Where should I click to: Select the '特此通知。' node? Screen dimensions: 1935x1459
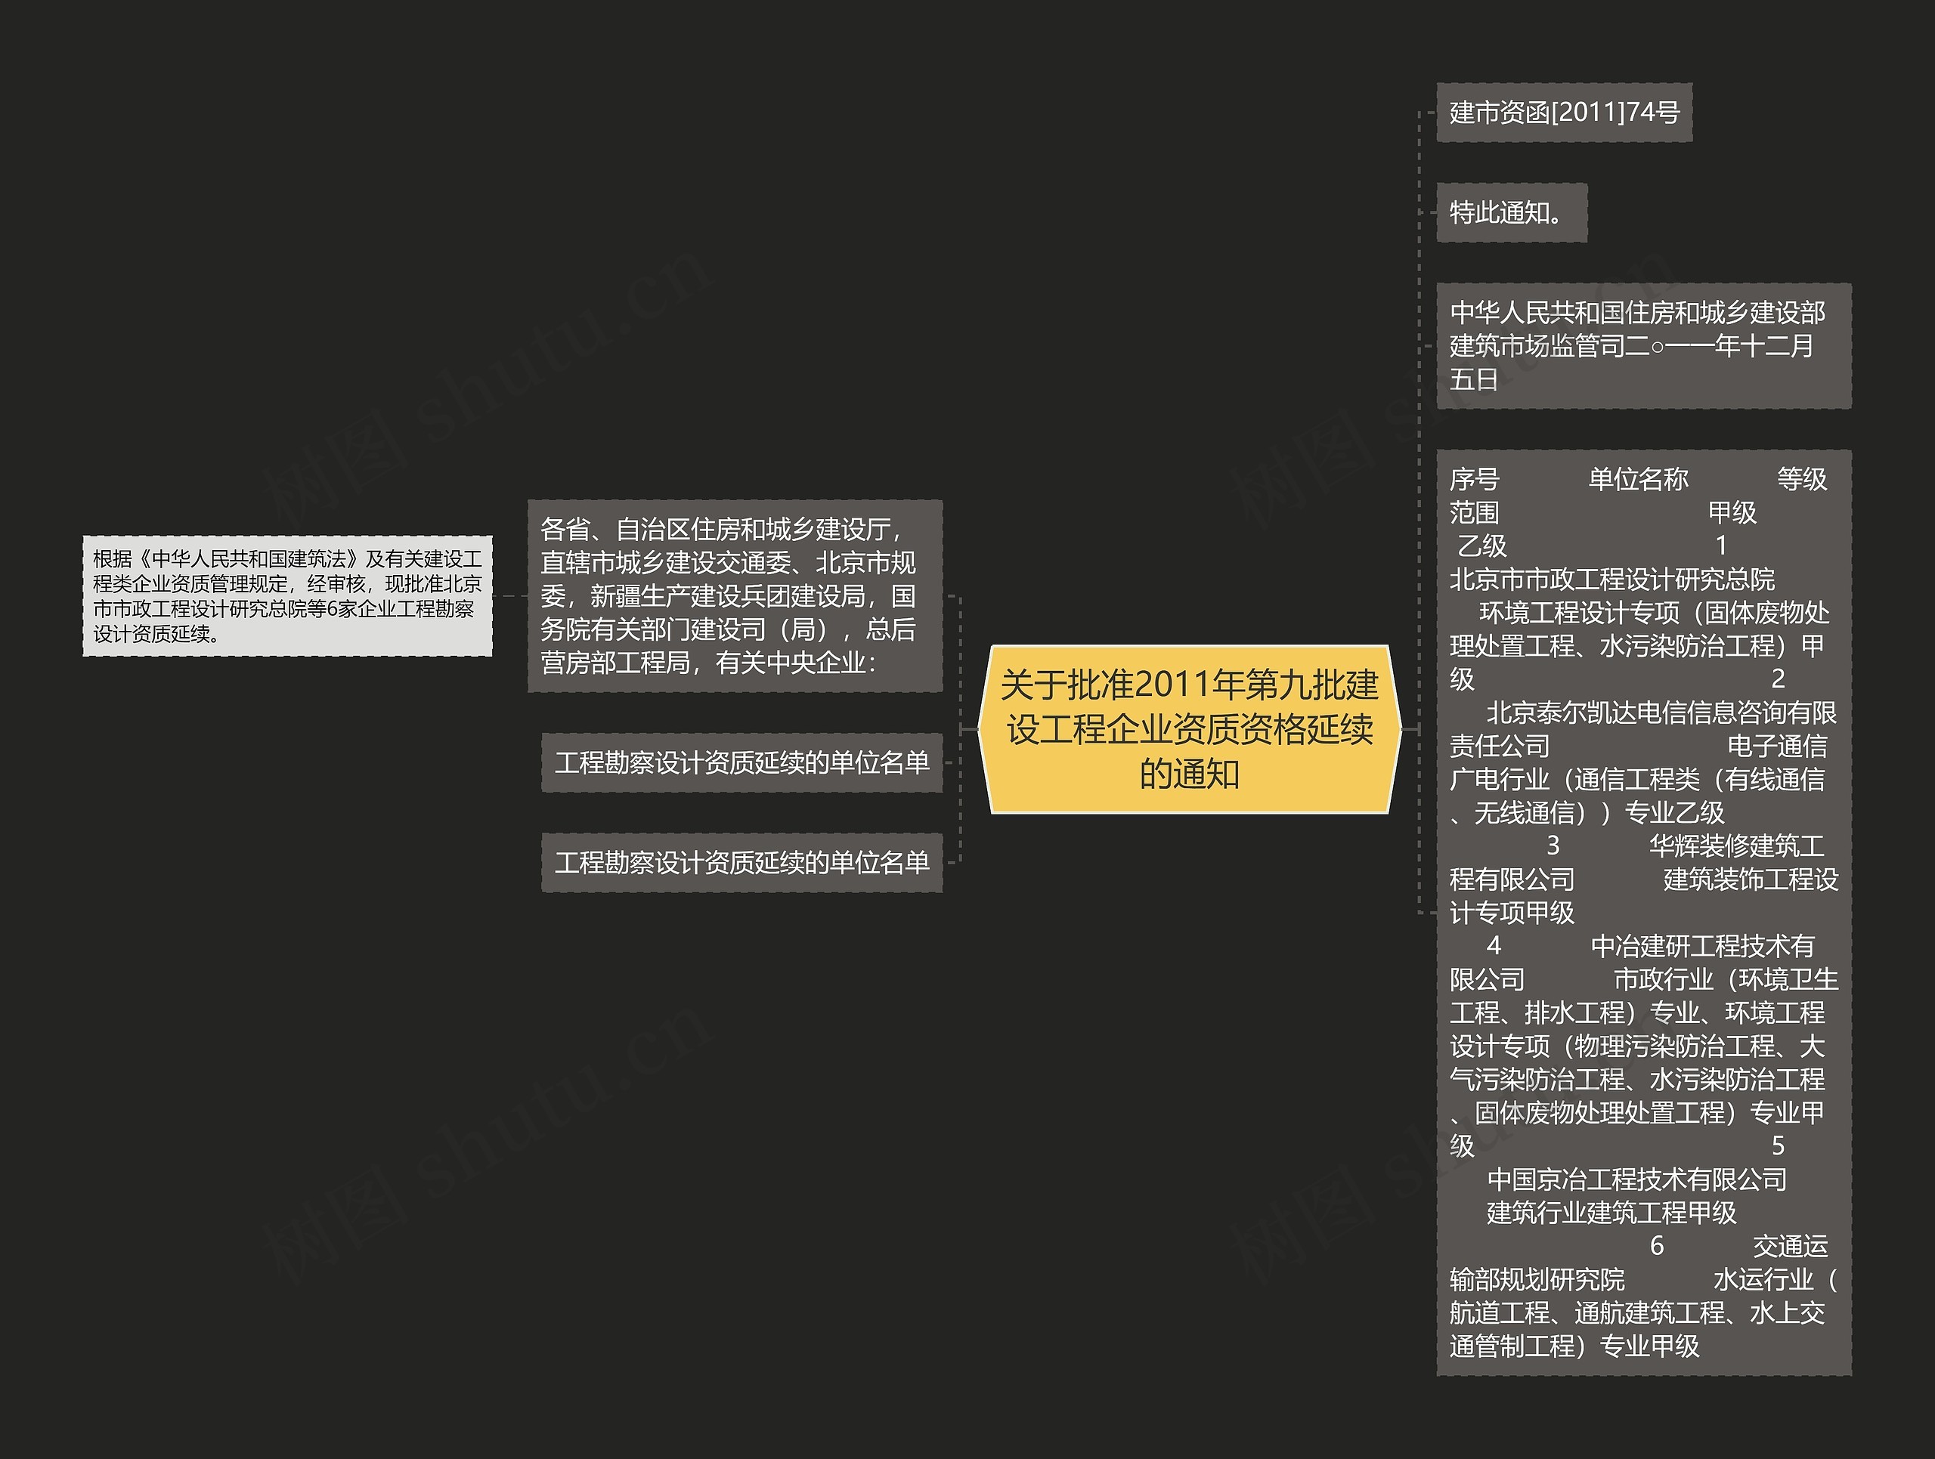tap(1512, 212)
